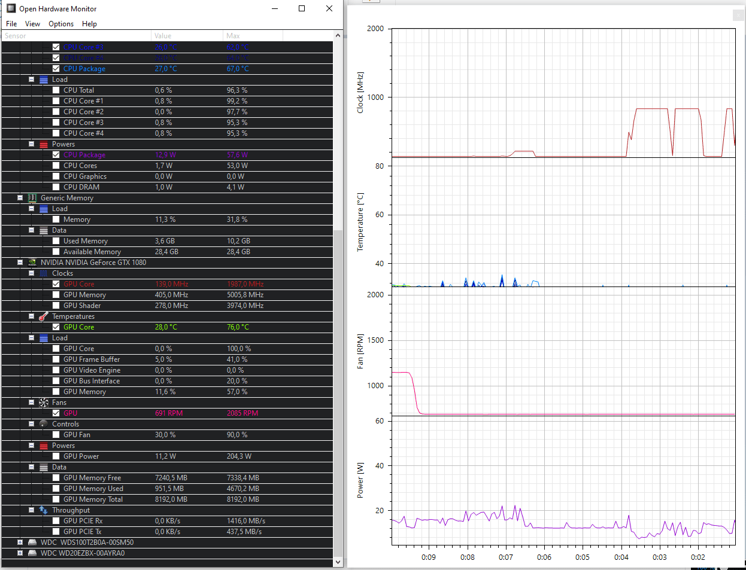Viewport: 746px width, 570px height.
Task: Click the Load icon under Generic Memory
Action: (x=44, y=209)
